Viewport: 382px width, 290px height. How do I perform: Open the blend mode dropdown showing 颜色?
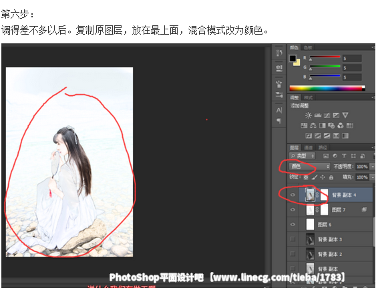click(x=310, y=167)
